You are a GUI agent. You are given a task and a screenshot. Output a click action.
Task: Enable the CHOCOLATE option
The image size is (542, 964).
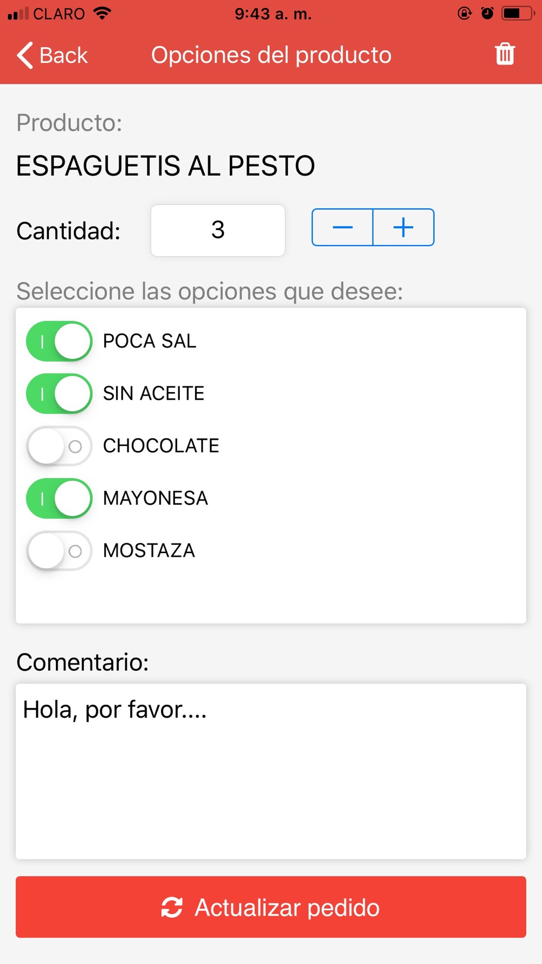pyautogui.click(x=59, y=446)
